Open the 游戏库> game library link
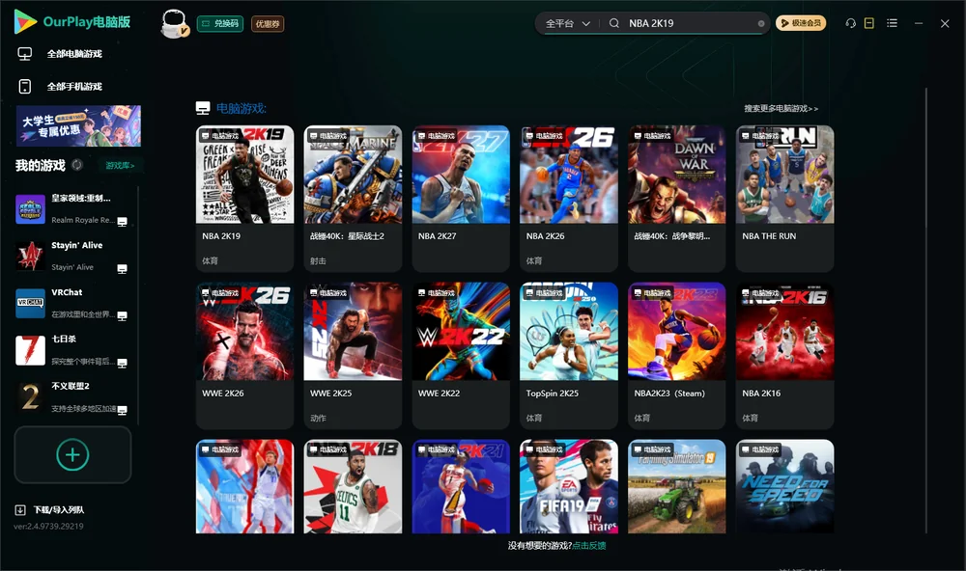This screenshot has height=571, width=966. [120, 166]
